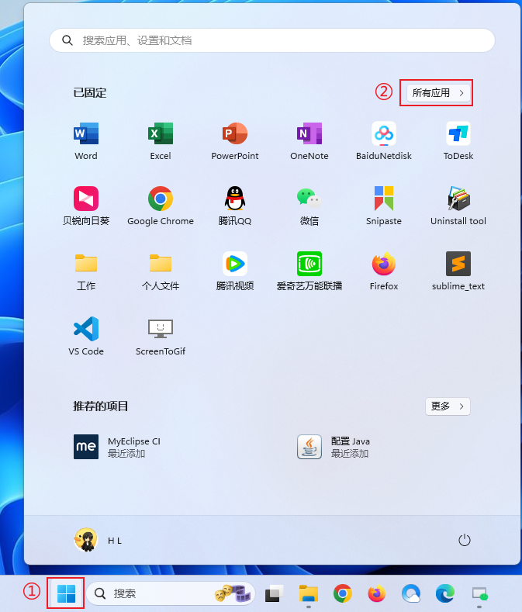Open ScreenToGif recorder
This screenshot has height=612, width=522.
click(x=161, y=337)
